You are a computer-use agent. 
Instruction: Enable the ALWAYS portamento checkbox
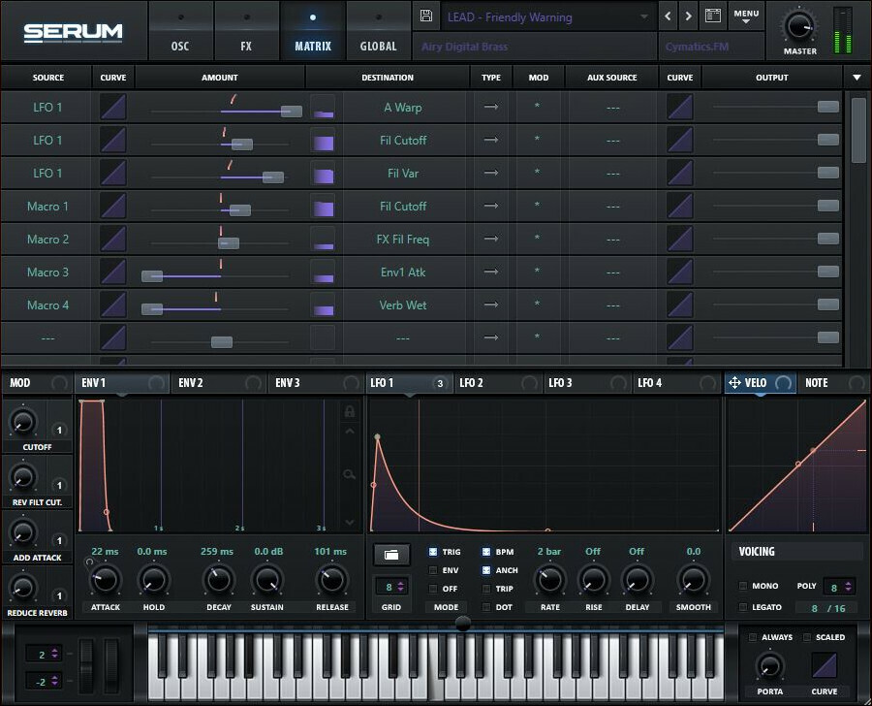(x=753, y=637)
